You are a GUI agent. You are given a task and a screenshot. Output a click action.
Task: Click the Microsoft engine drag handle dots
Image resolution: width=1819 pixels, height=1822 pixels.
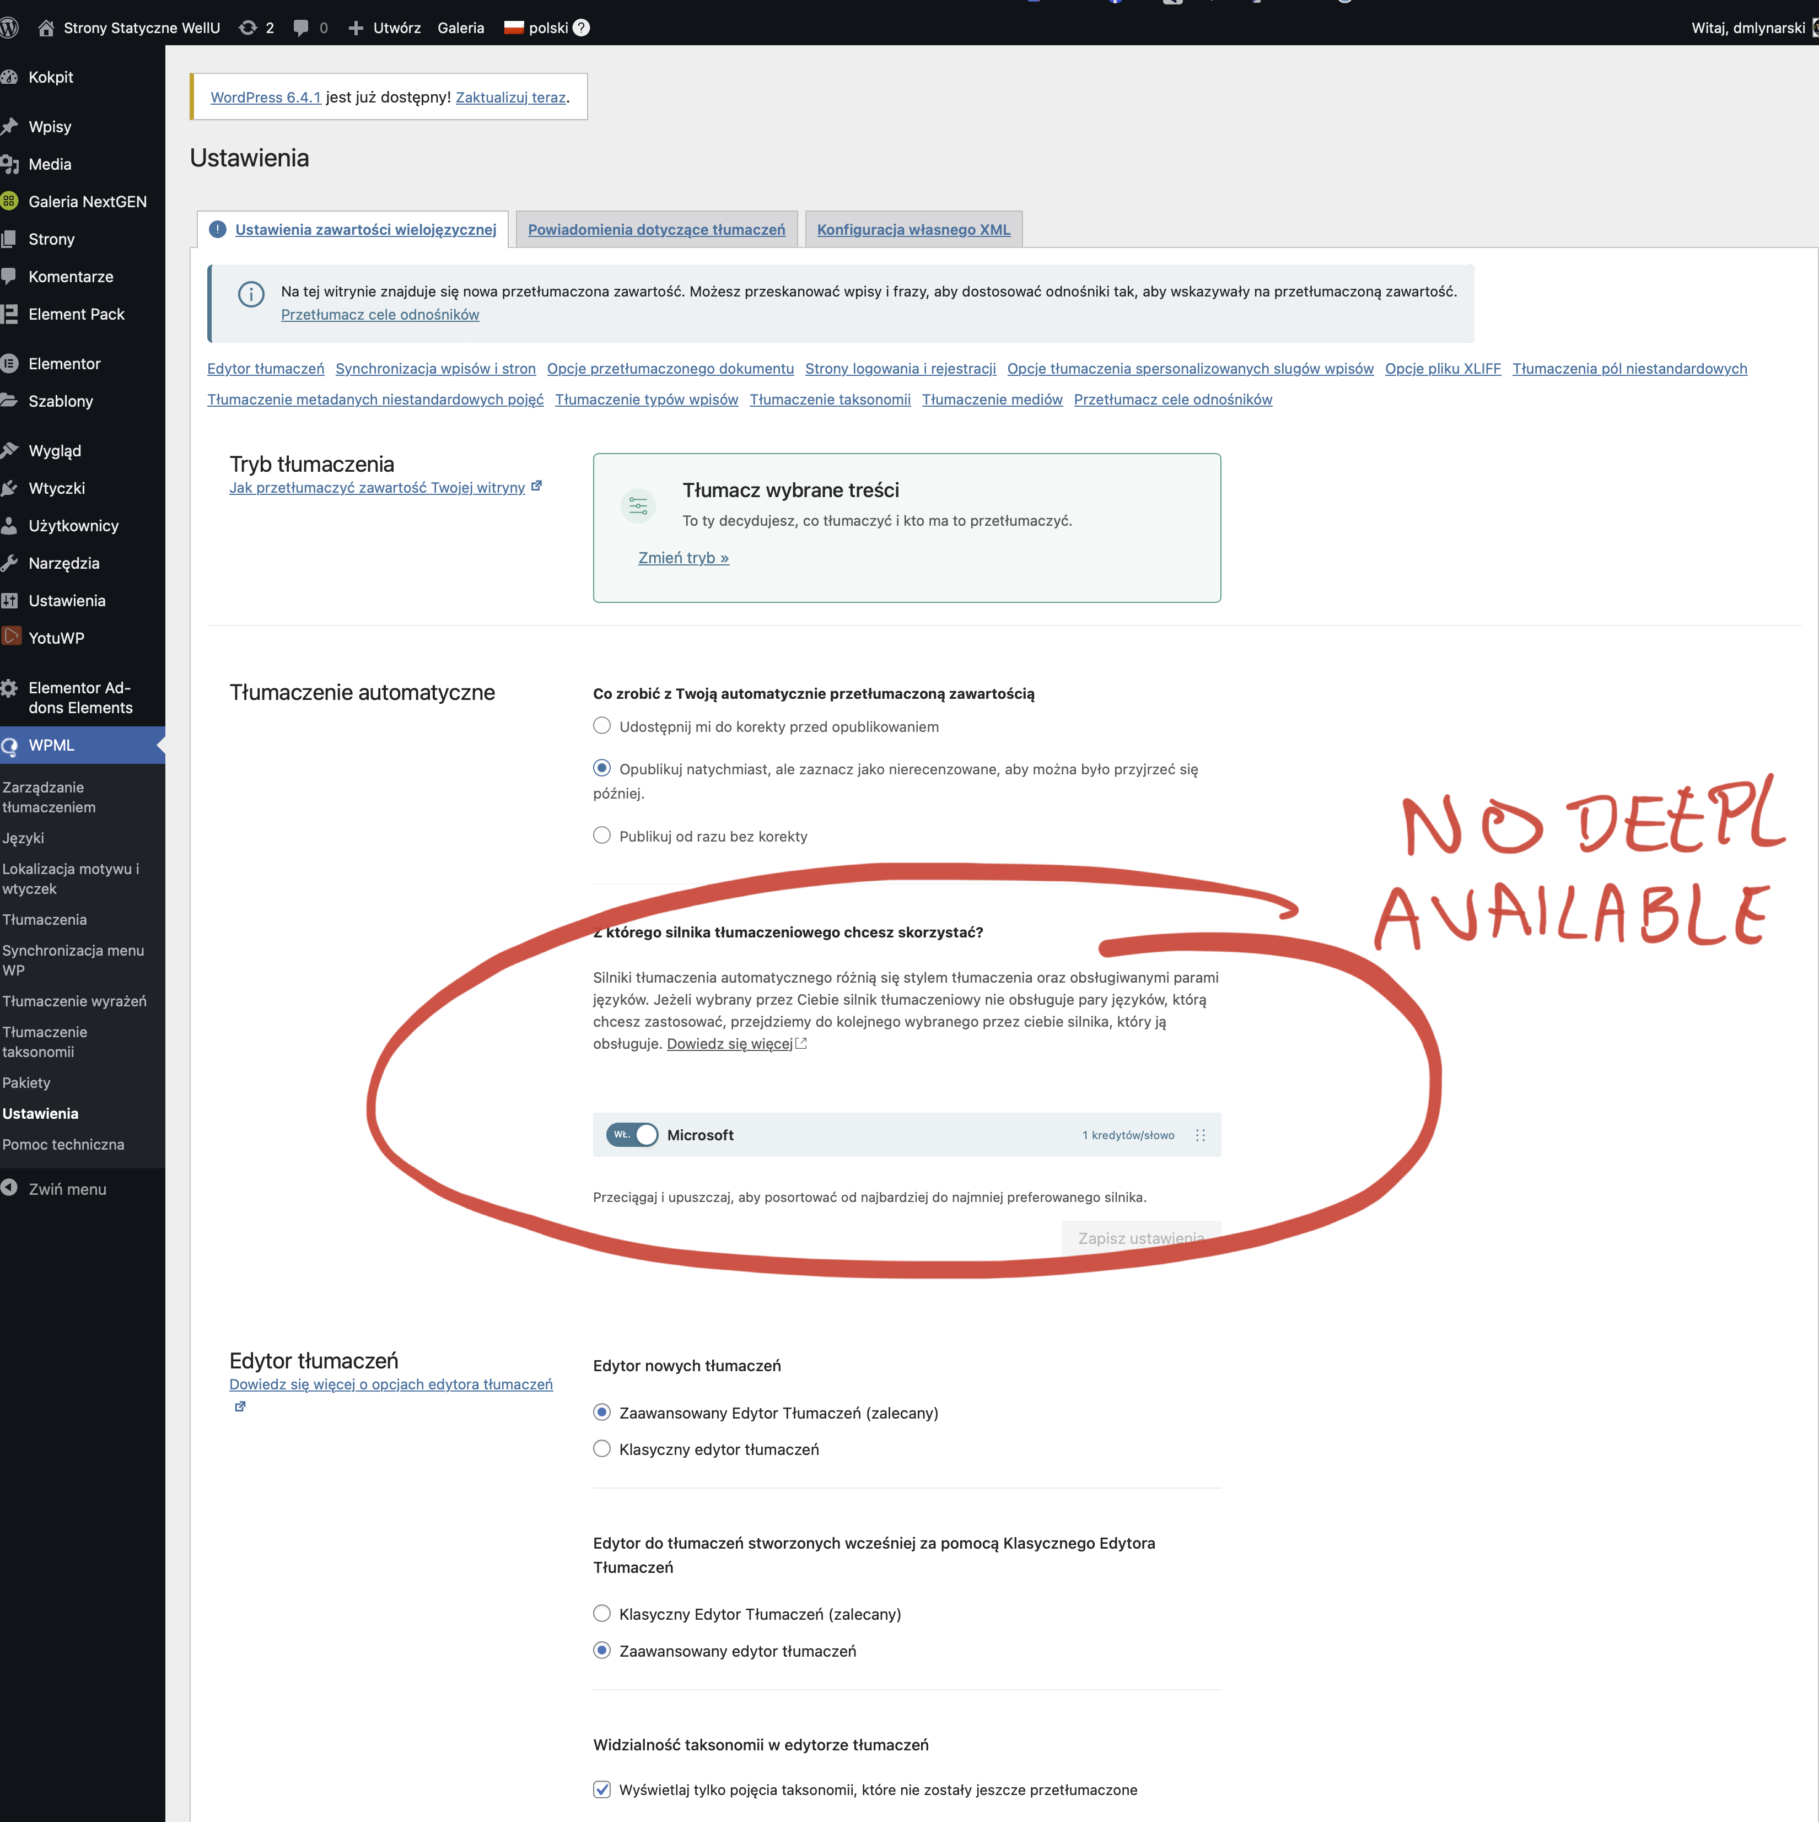click(x=1200, y=1135)
